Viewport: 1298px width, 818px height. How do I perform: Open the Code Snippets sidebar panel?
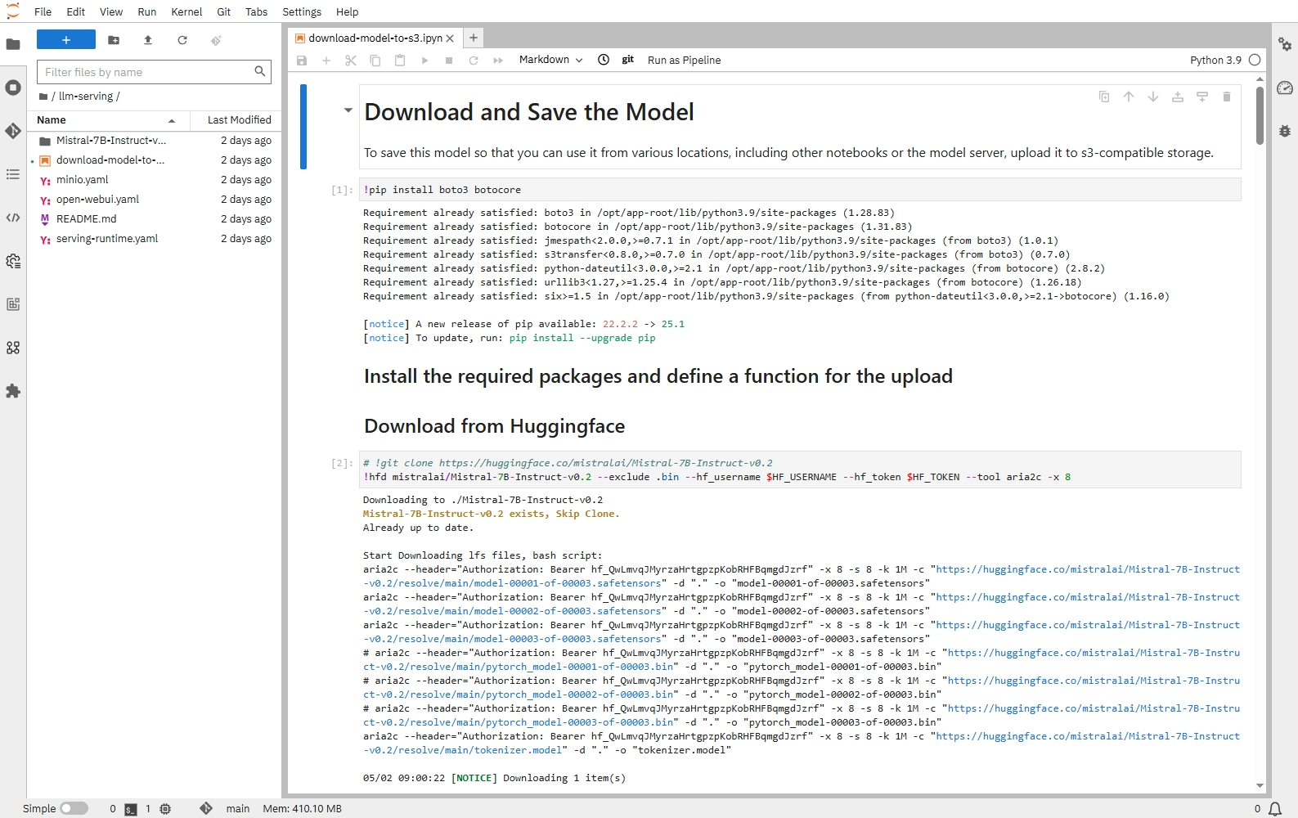click(13, 218)
